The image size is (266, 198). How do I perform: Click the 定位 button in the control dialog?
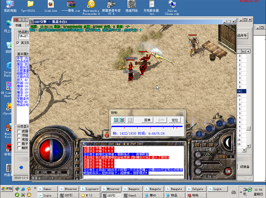coord(175,120)
